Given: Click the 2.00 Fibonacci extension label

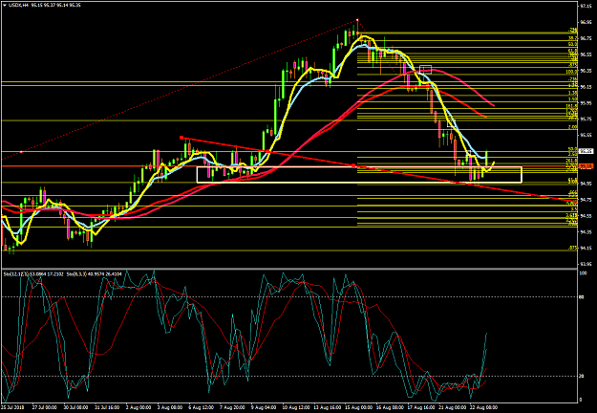Looking at the screenshot, I should pos(573,127).
